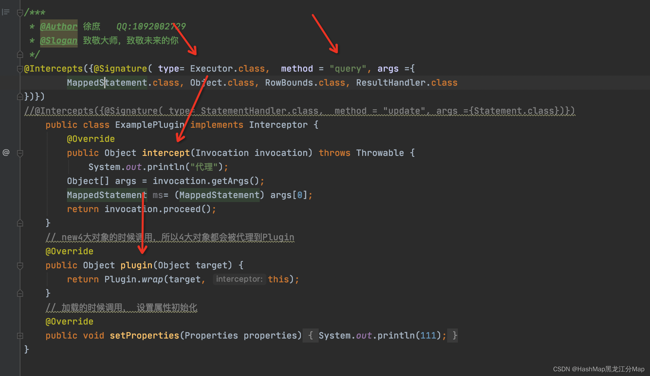Click the number 111 in println

pyautogui.click(x=428, y=336)
